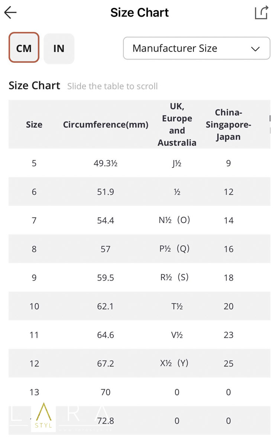279x446 pixels.
Task: Switch units to IN
Action: tap(59, 48)
